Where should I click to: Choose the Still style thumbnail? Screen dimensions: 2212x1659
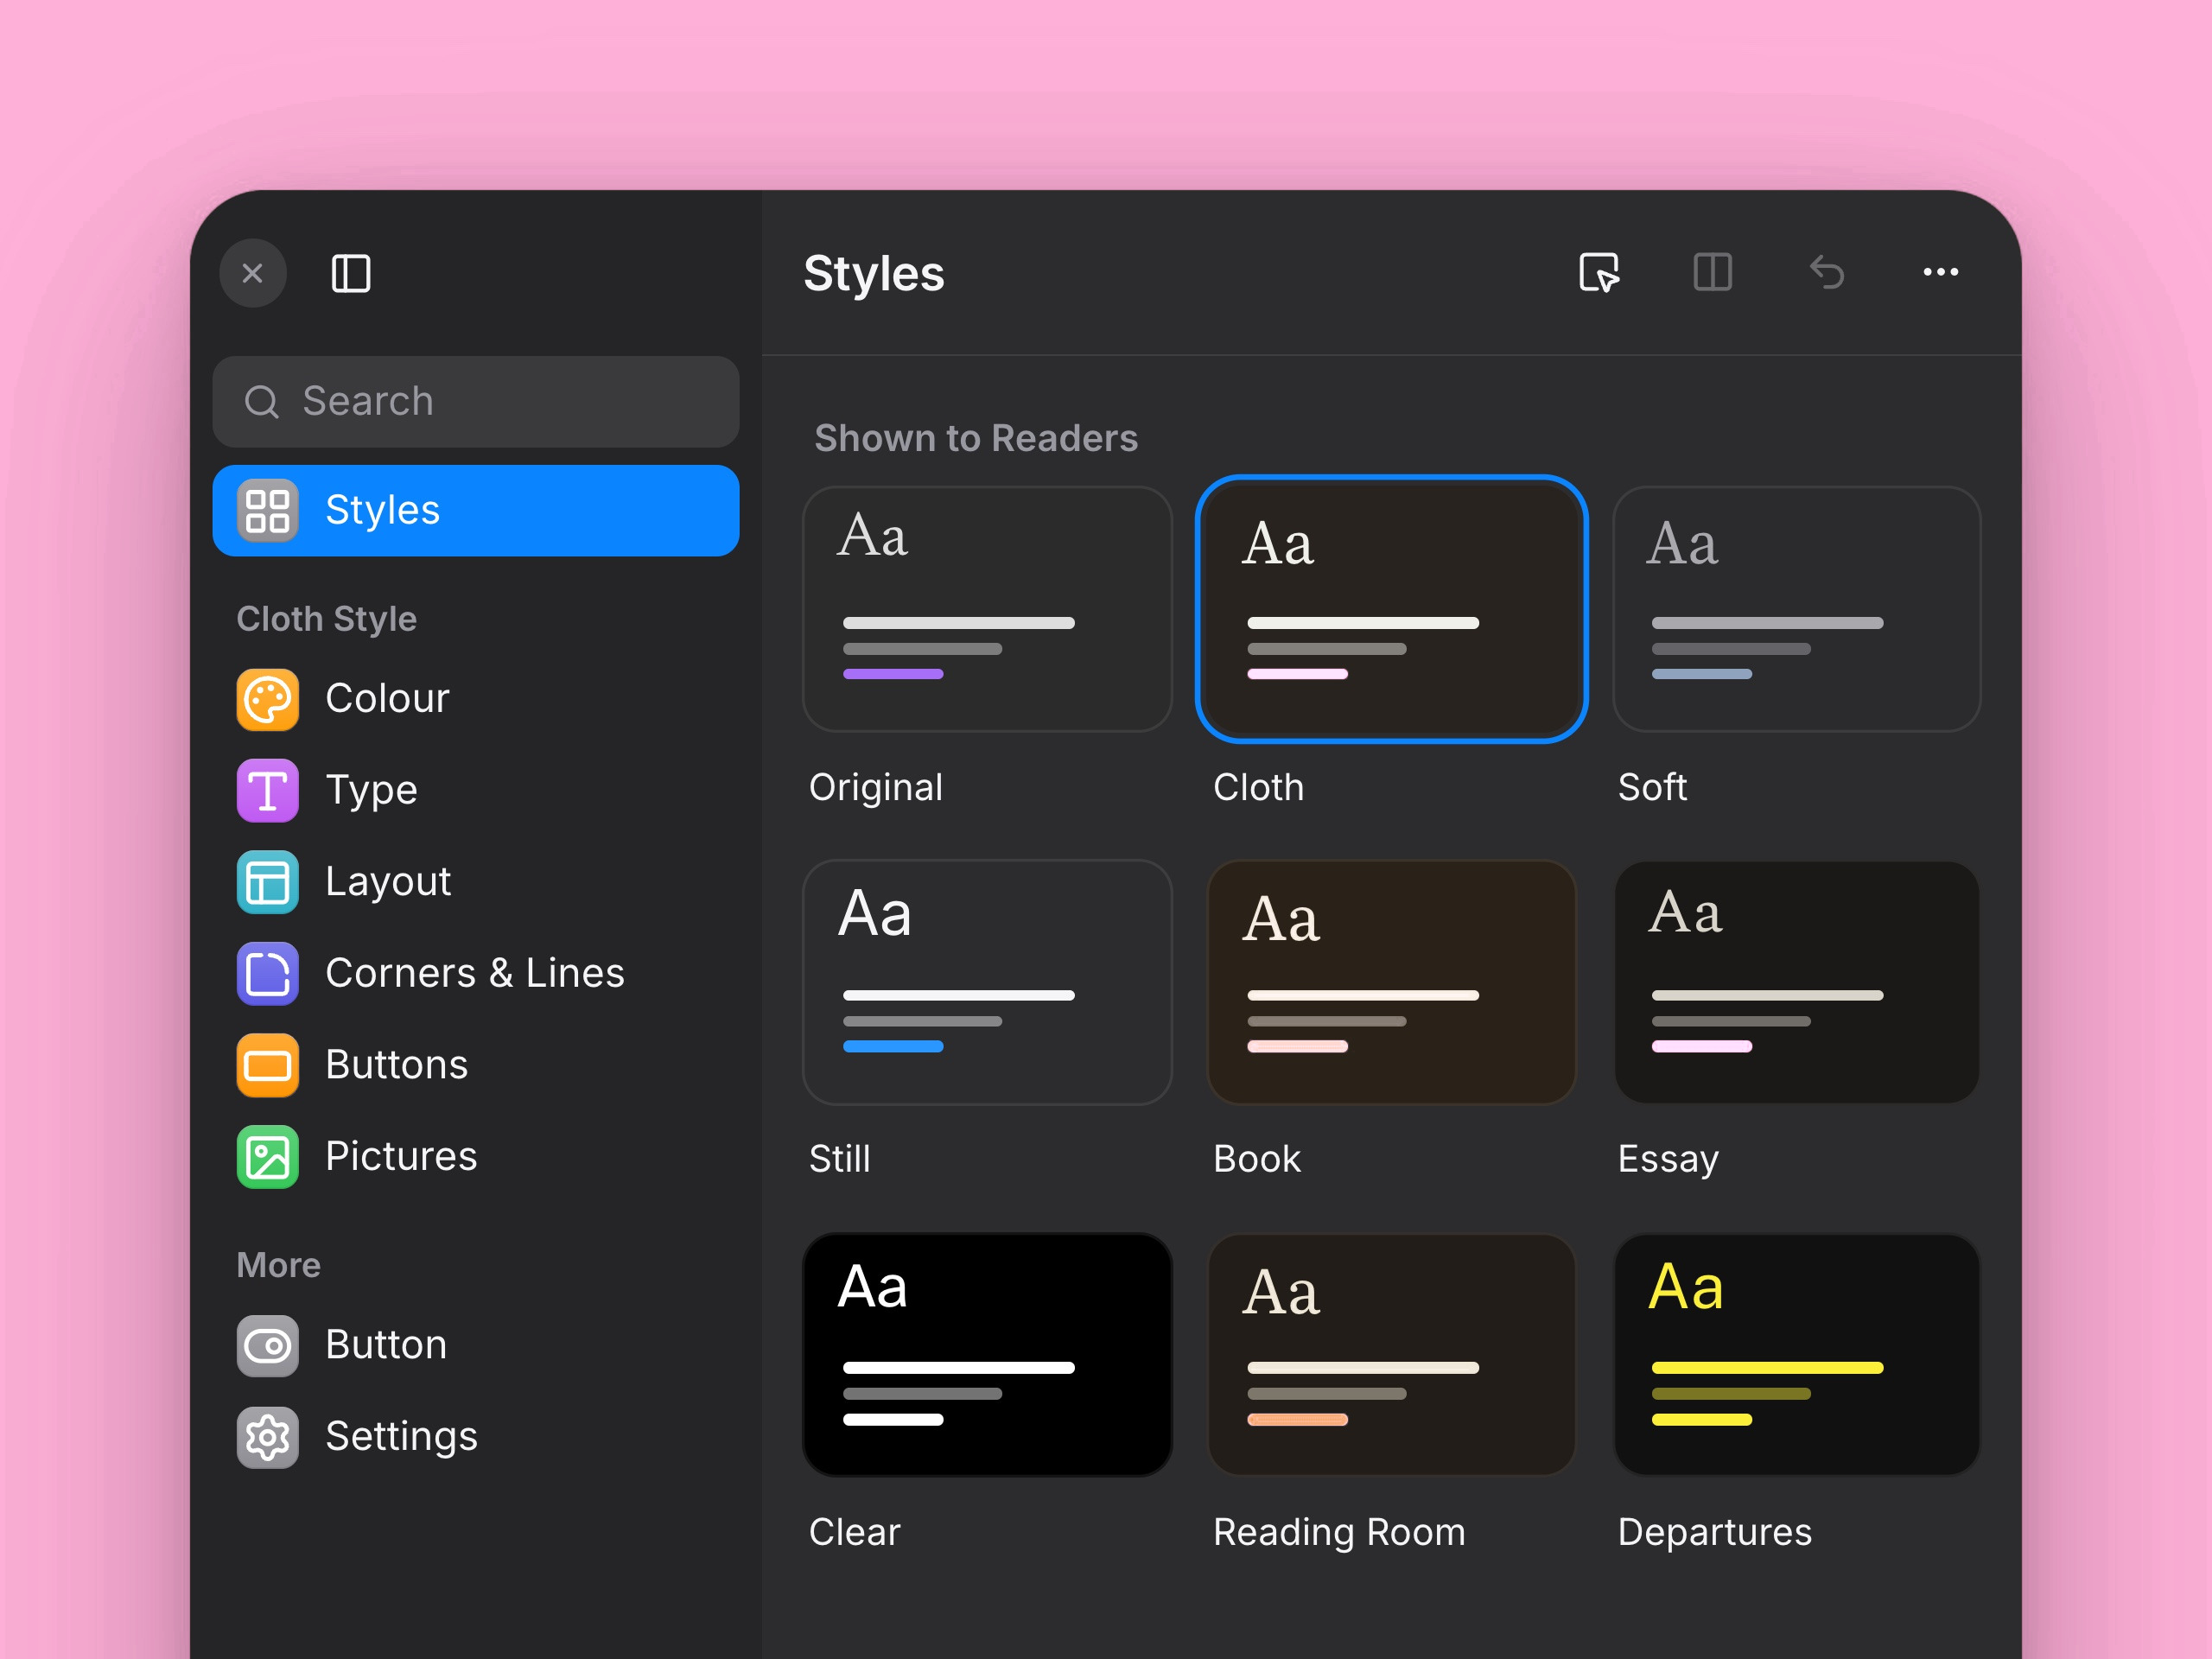pyautogui.click(x=987, y=982)
